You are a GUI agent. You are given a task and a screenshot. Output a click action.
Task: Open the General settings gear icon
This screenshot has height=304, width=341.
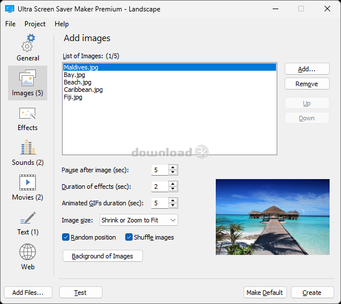point(28,43)
